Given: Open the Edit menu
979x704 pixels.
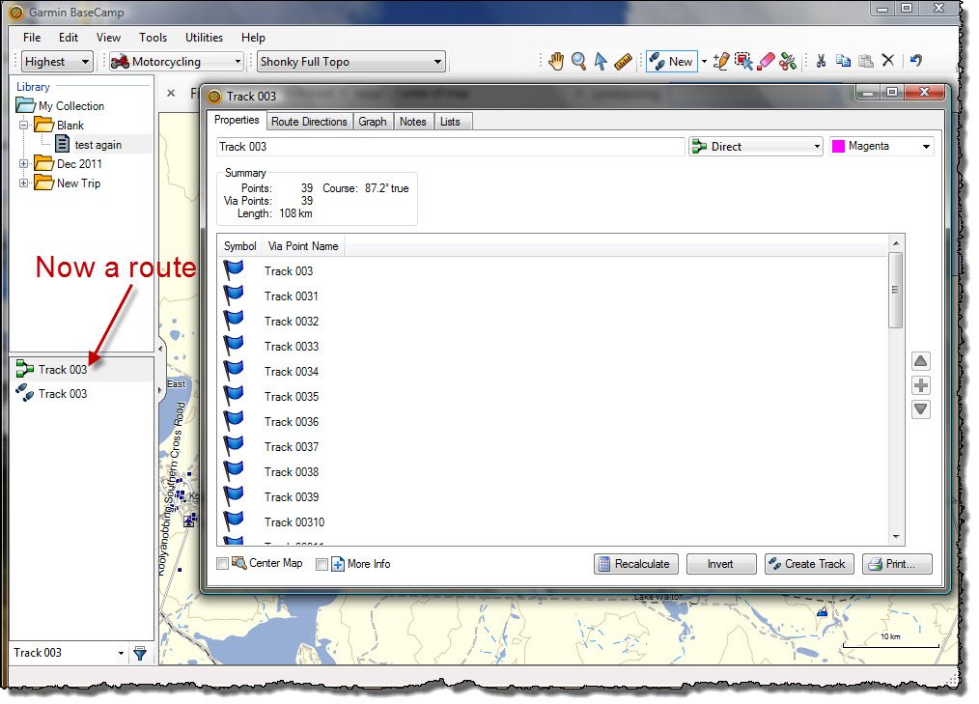Looking at the screenshot, I should coord(69,38).
